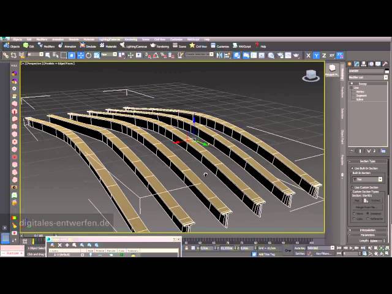Image resolution: width=392 pixels, height=294 pixels.
Task: Open the Modifiers toolbar menu
Action: coord(46,46)
